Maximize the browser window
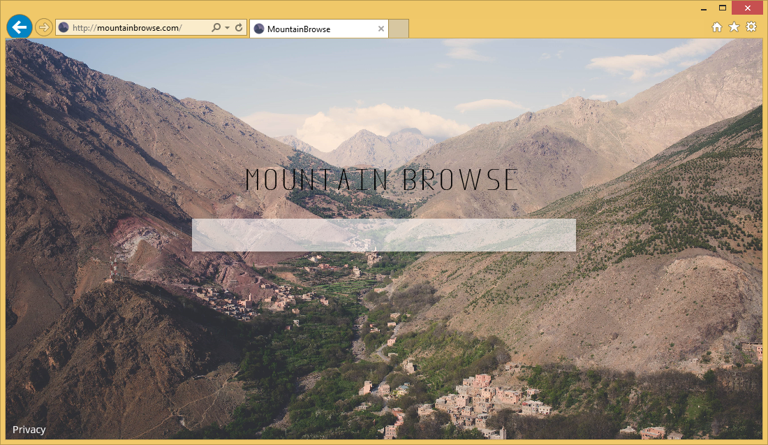768x445 pixels. 723,8
